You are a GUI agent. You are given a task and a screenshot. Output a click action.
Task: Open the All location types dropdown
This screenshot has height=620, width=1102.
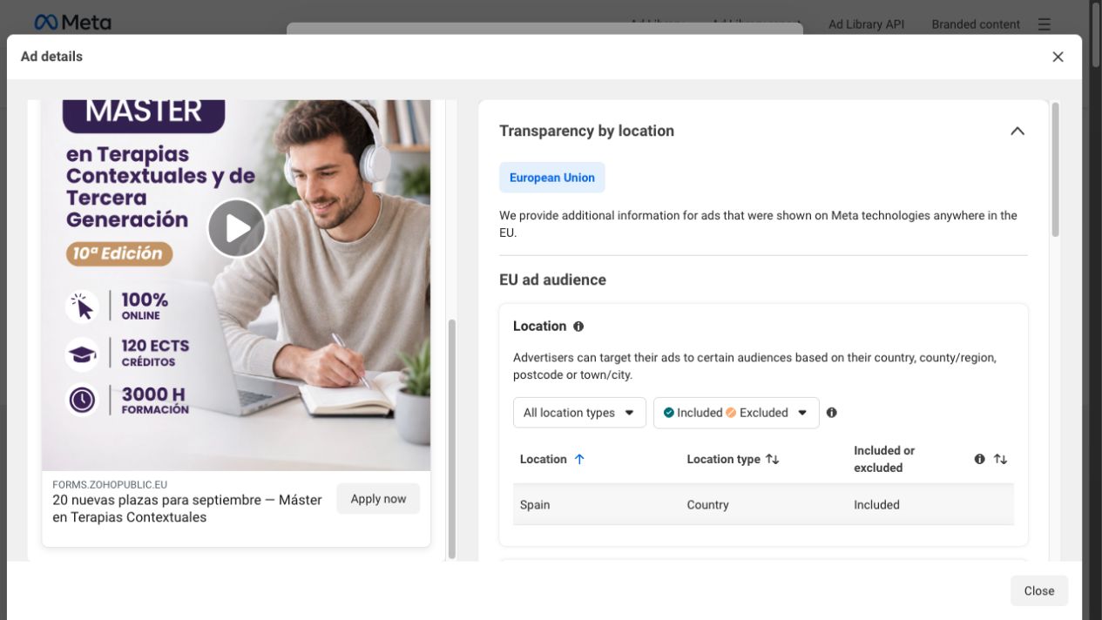[579, 413]
